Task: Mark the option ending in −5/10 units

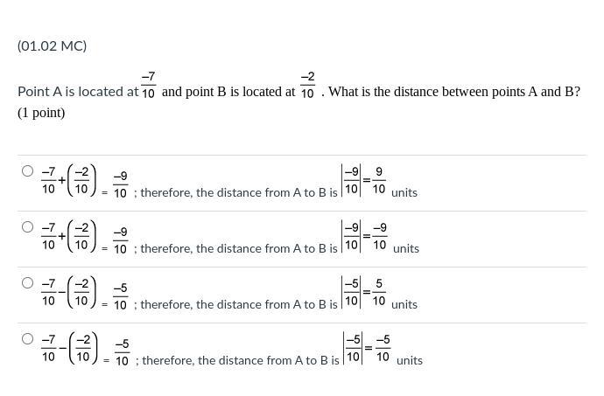Action: click(28, 339)
